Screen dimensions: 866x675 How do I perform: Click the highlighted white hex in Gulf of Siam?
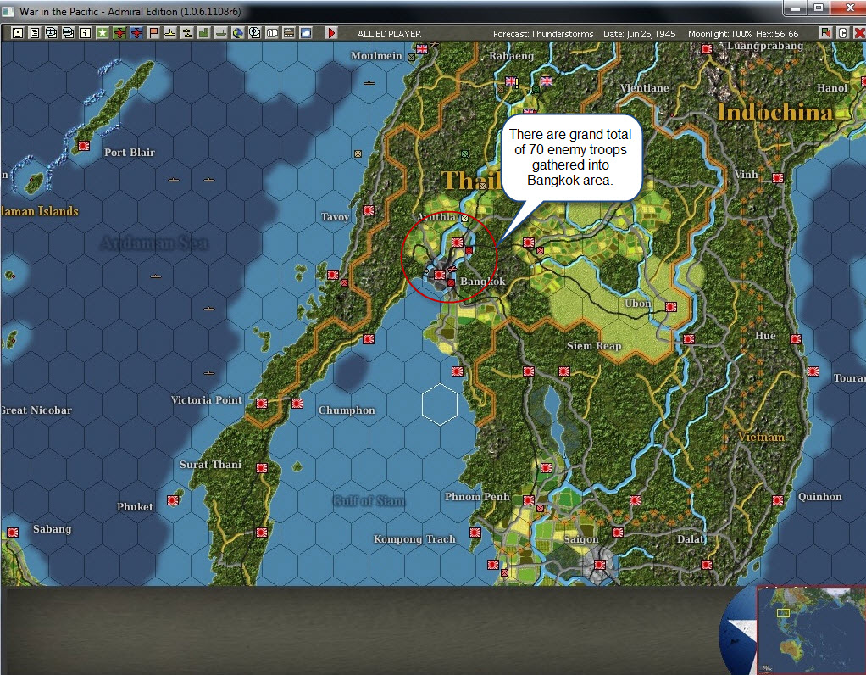click(x=440, y=404)
